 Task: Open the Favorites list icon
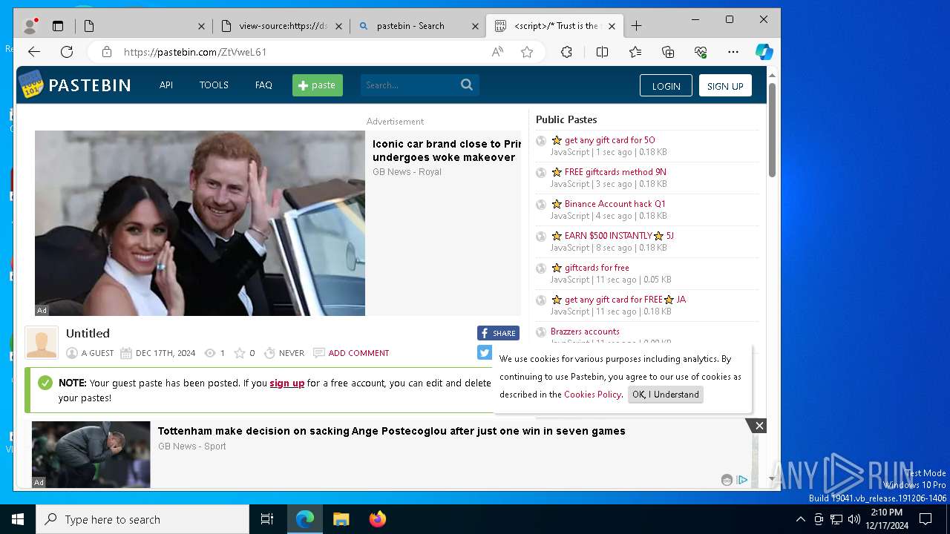coord(635,52)
